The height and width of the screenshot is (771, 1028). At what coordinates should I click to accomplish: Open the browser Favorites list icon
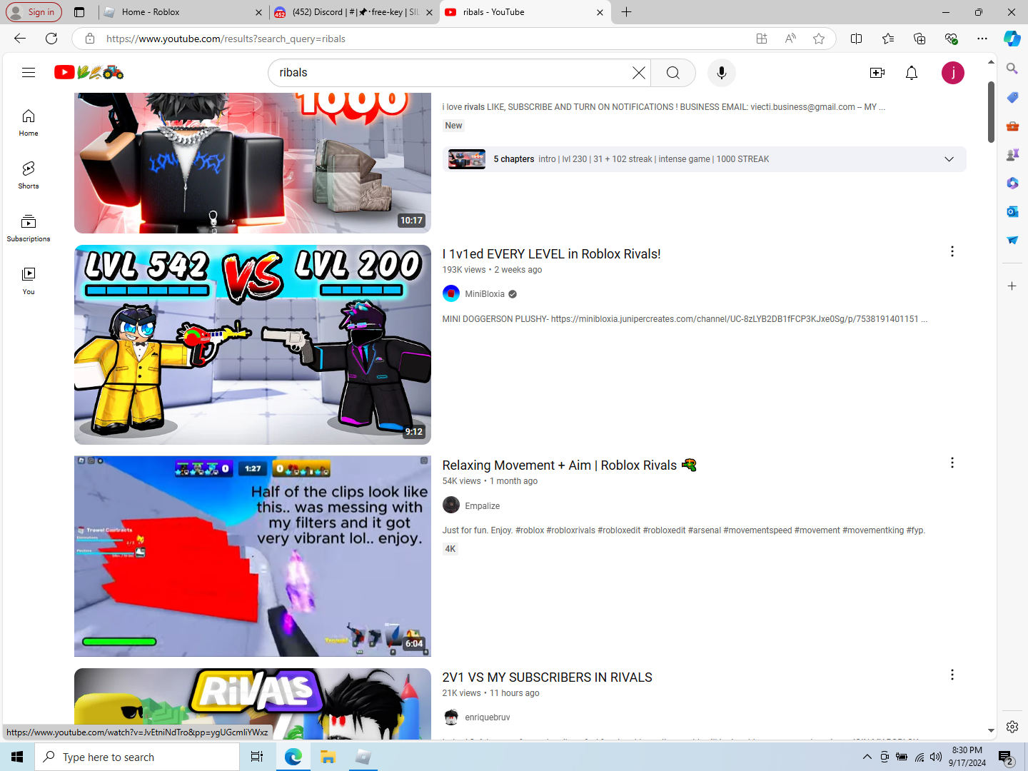coord(888,39)
